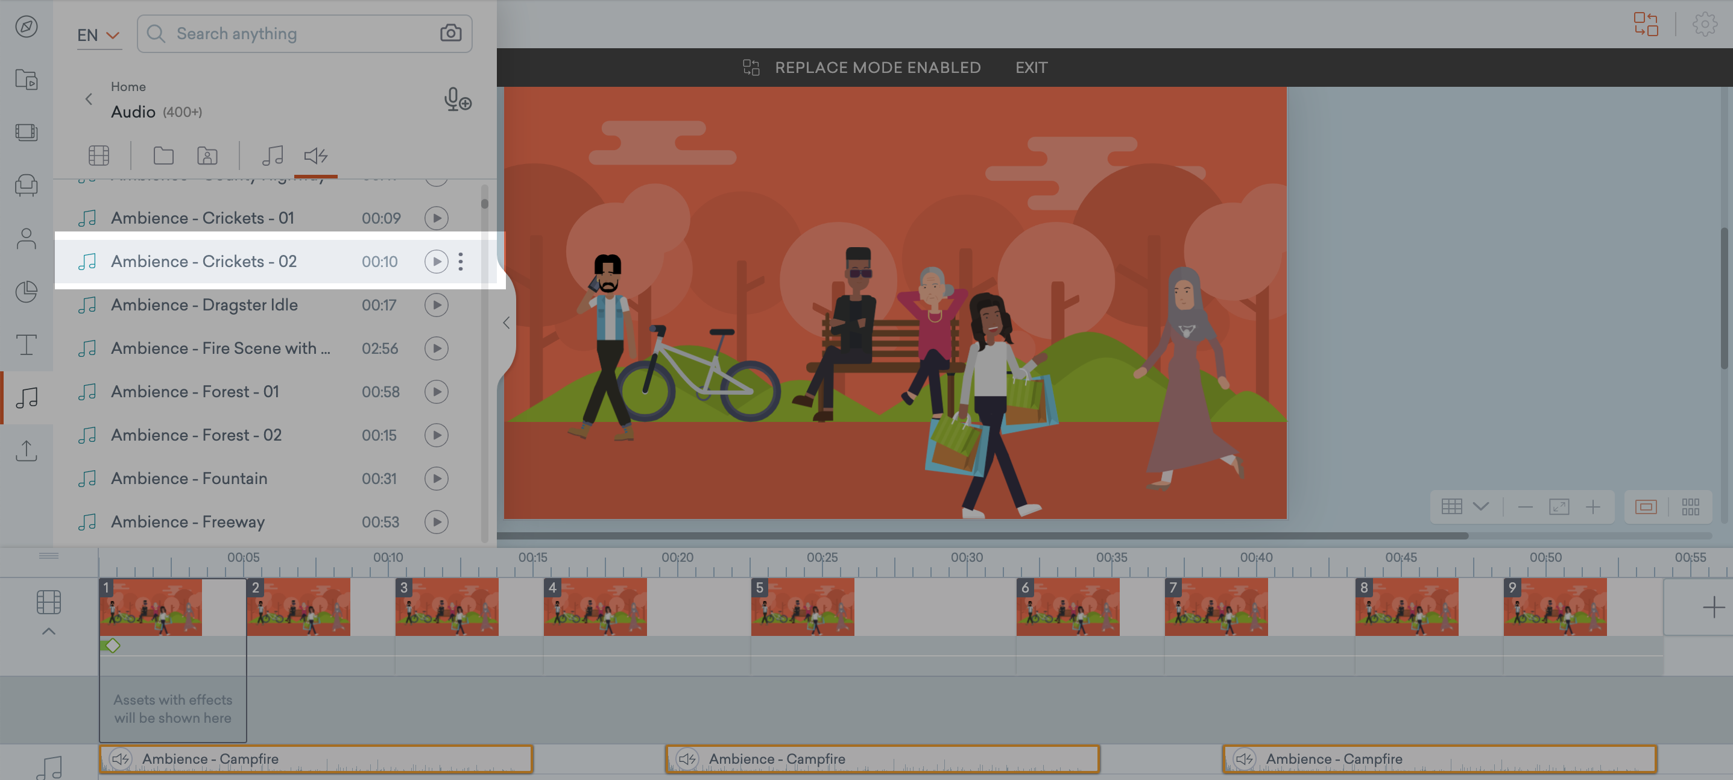Open the EN language dropdown
The image size is (1733, 780).
[99, 34]
